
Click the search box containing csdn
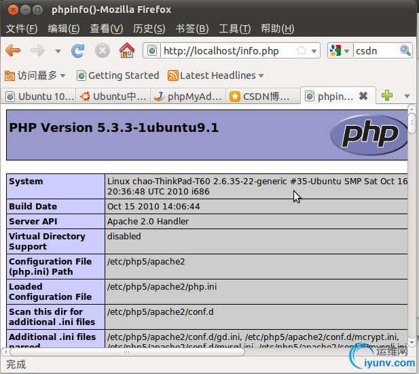coord(377,50)
